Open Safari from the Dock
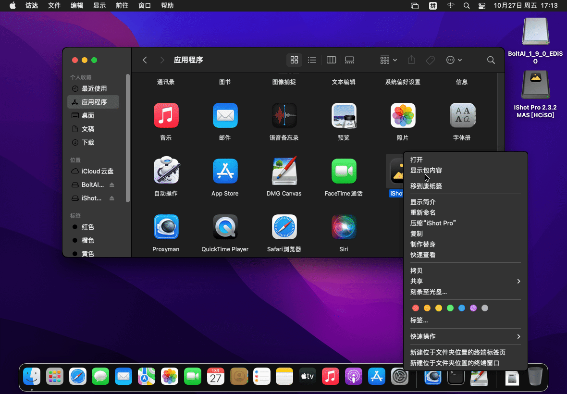The width and height of the screenshot is (567, 394). click(78, 377)
